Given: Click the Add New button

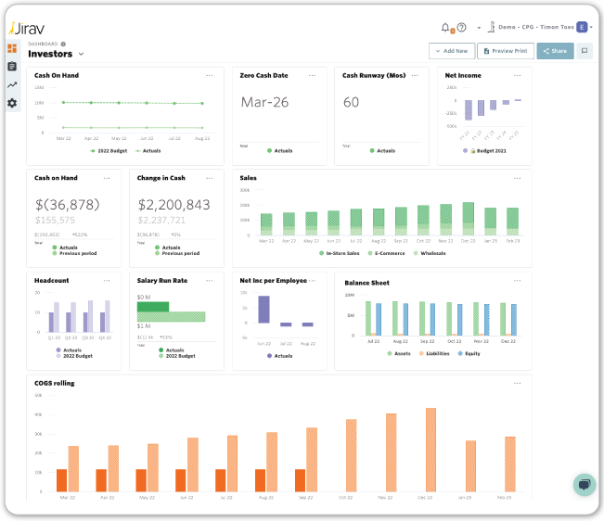Looking at the screenshot, I should pyautogui.click(x=451, y=51).
